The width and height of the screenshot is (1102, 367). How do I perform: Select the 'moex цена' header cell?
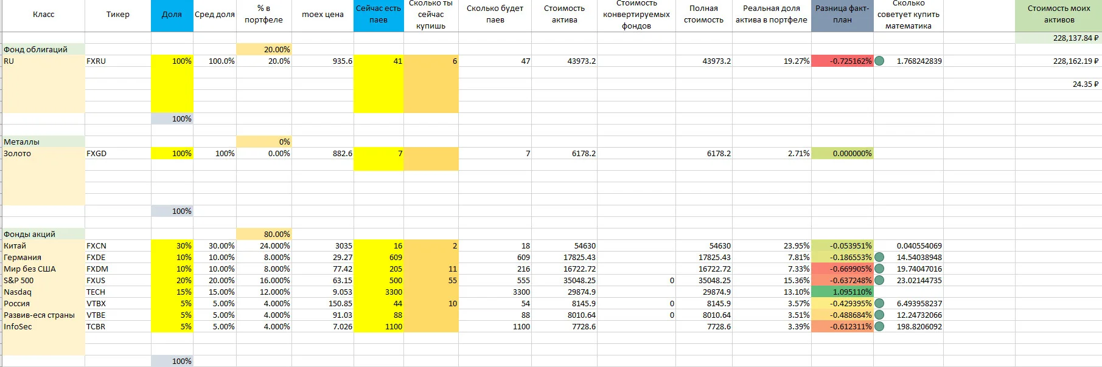coord(323,16)
